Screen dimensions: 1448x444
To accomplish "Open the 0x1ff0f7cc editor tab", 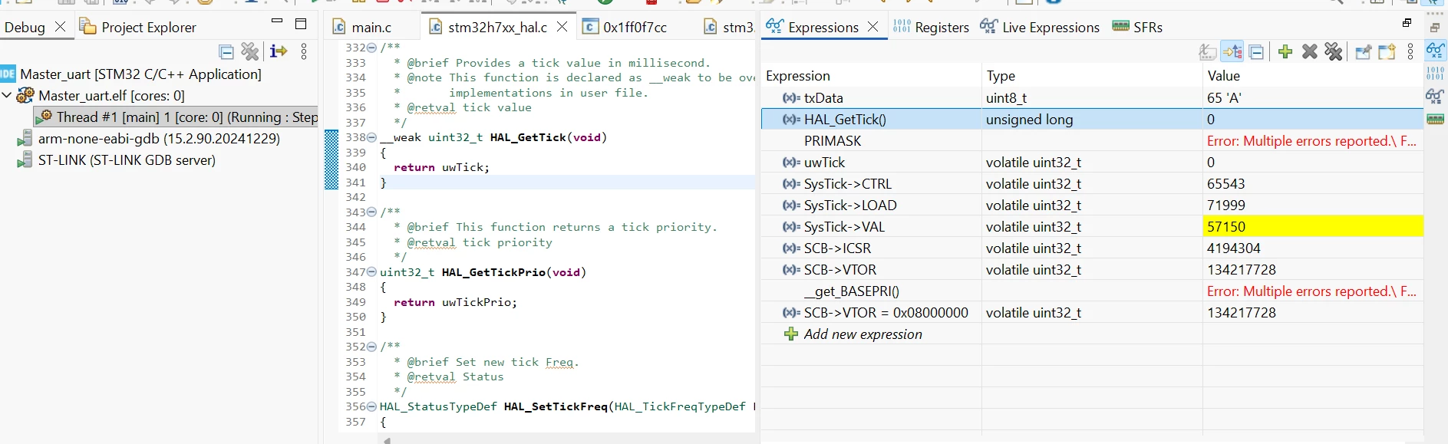I will click(635, 27).
